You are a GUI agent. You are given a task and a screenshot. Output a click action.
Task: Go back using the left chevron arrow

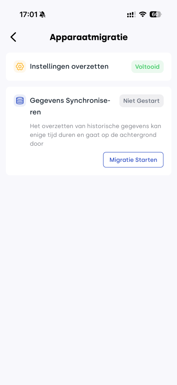tap(13, 37)
